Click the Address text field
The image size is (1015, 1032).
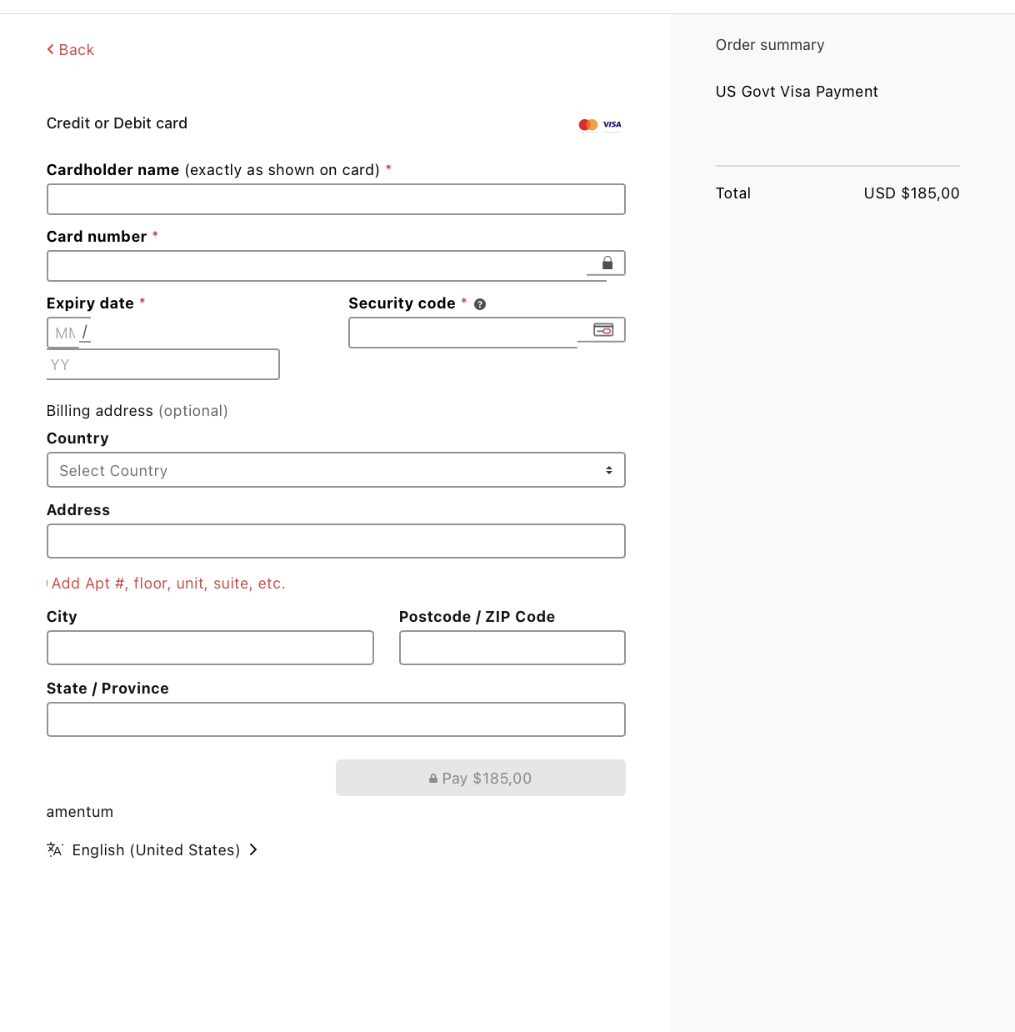tap(336, 541)
